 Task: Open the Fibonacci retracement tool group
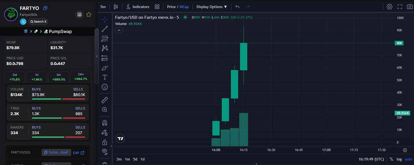point(105,39)
